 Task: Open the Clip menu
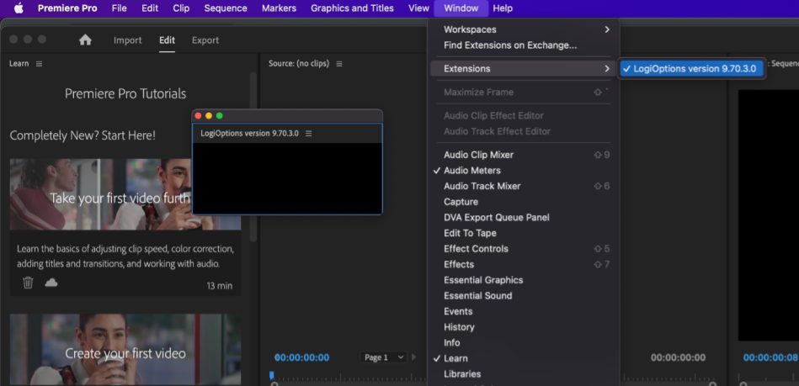(181, 8)
